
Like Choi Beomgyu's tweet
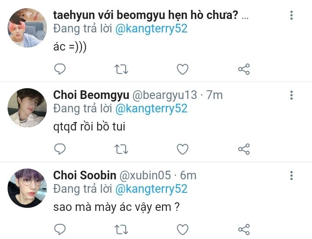click(183, 149)
